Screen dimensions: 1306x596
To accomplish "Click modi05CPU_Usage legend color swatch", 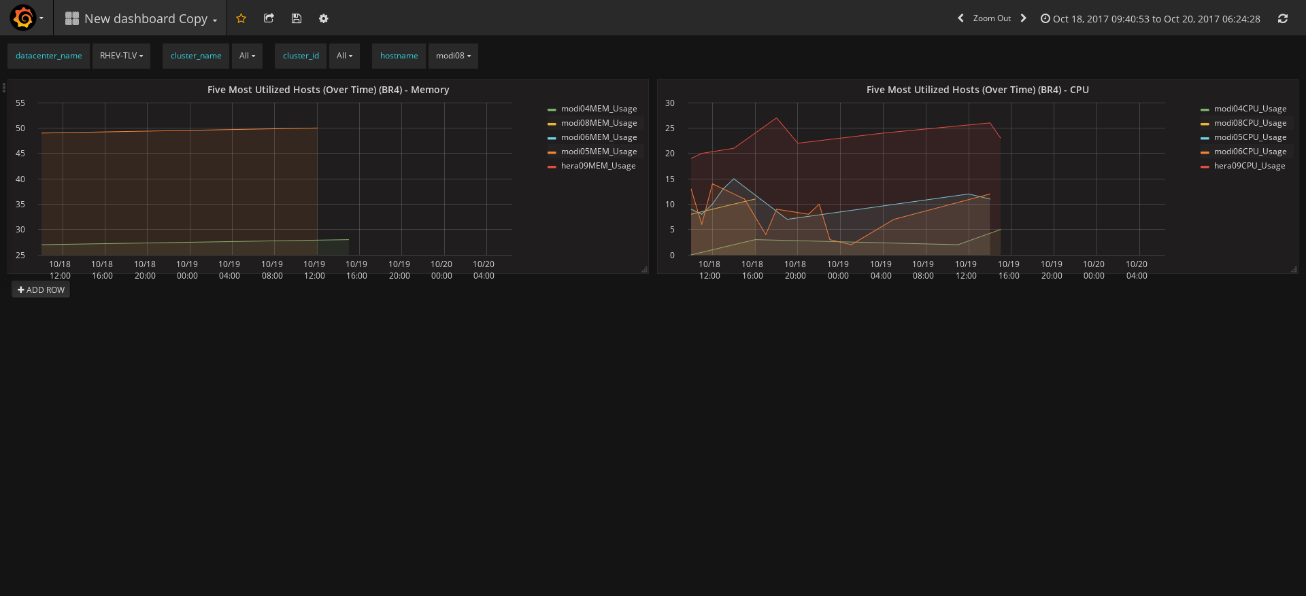I will [x=1205, y=138].
